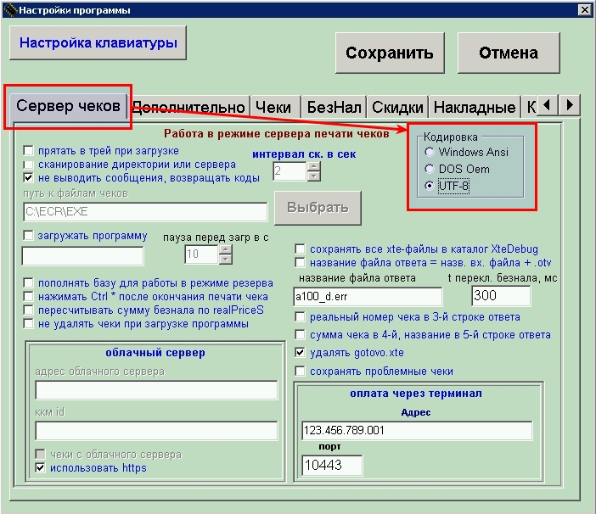
Task: Open the 'Накладные' tab
Action: coord(475,108)
